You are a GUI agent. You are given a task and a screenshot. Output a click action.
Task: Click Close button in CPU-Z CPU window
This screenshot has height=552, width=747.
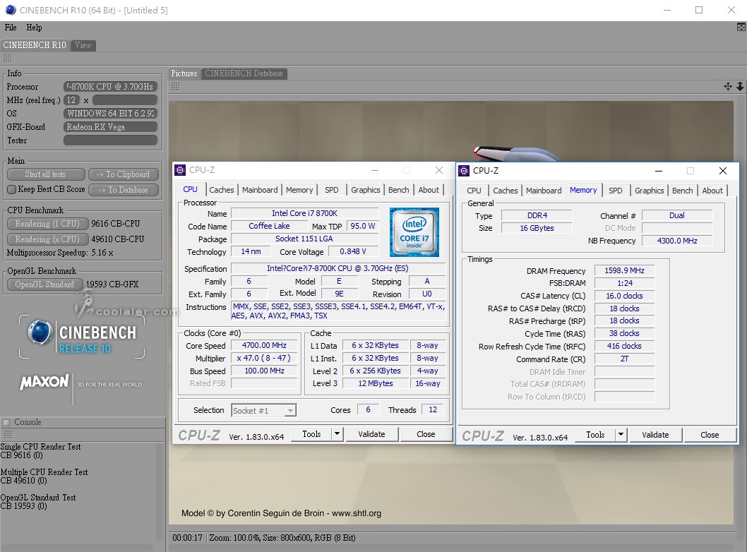(426, 434)
